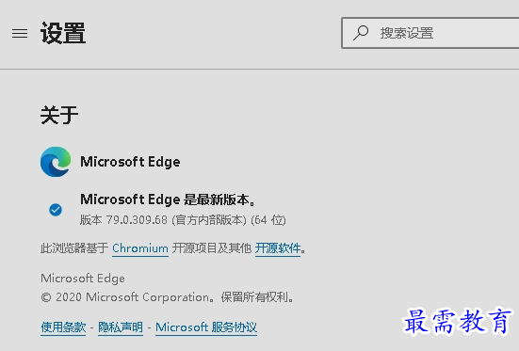Click the 设置 page title

[x=63, y=33]
